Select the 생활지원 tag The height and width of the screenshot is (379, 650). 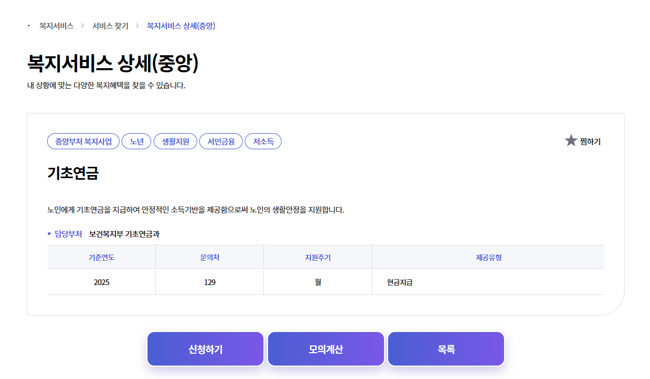tap(175, 141)
